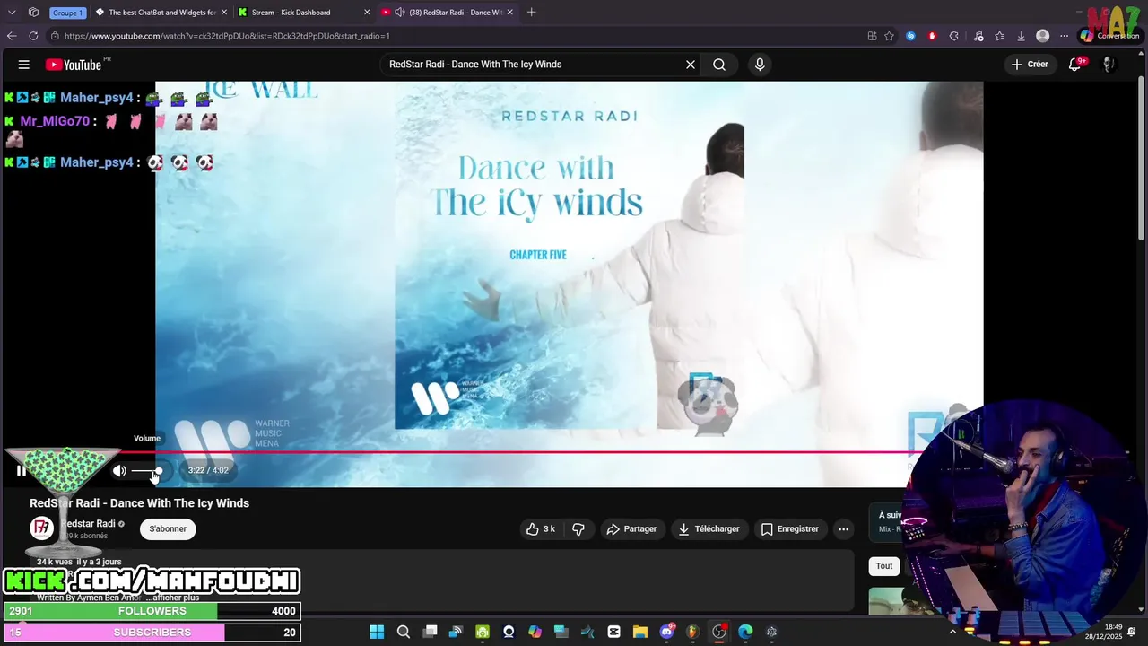Select the Tout filter chip
Screen dimensions: 1148x646
click(x=884, y=566)
